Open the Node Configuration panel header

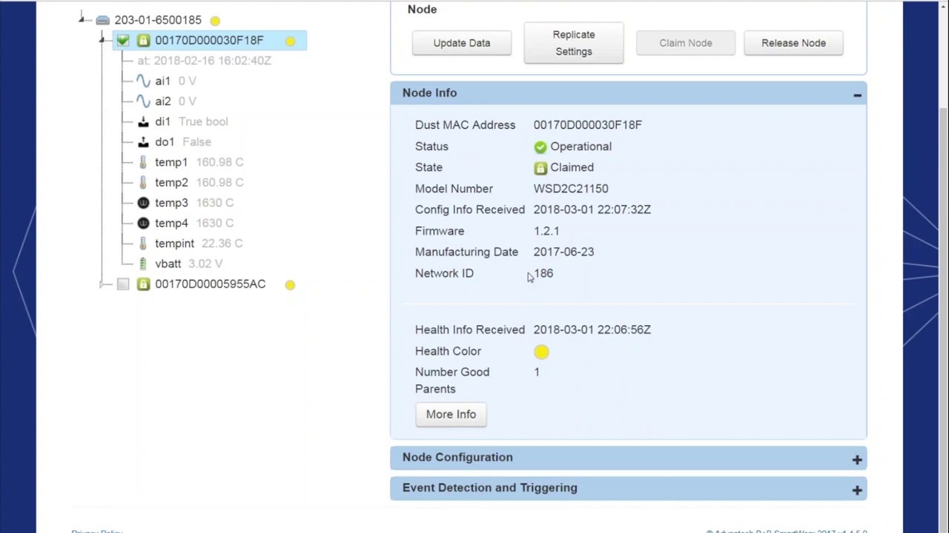click(628, 457)
